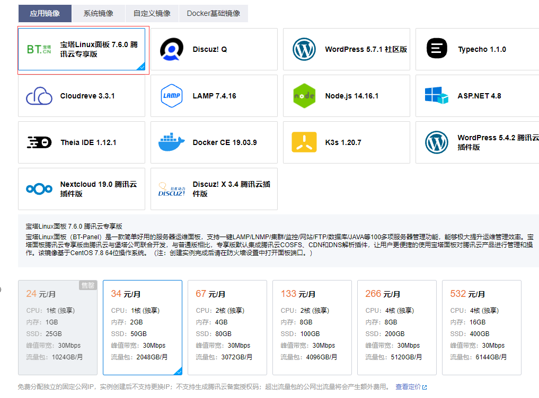Choose Typecho 1.1.0 label

point(482,49)
